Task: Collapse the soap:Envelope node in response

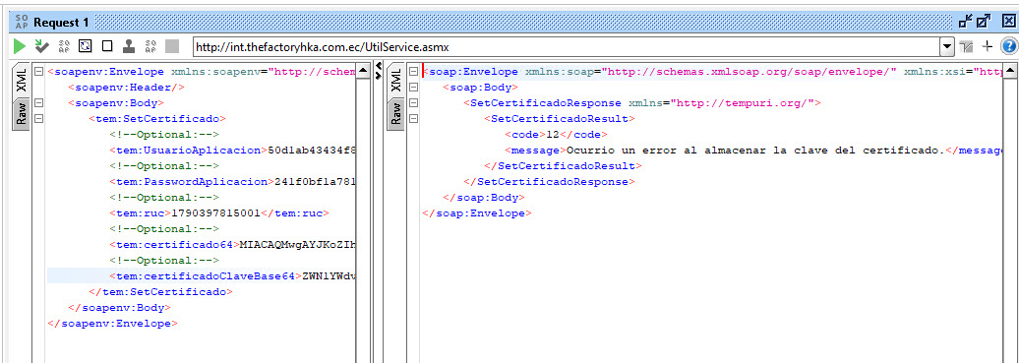Action: point(413,71)
